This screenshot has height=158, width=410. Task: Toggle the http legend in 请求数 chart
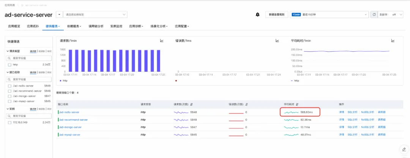pyautogui.click(x=63, y=81)
